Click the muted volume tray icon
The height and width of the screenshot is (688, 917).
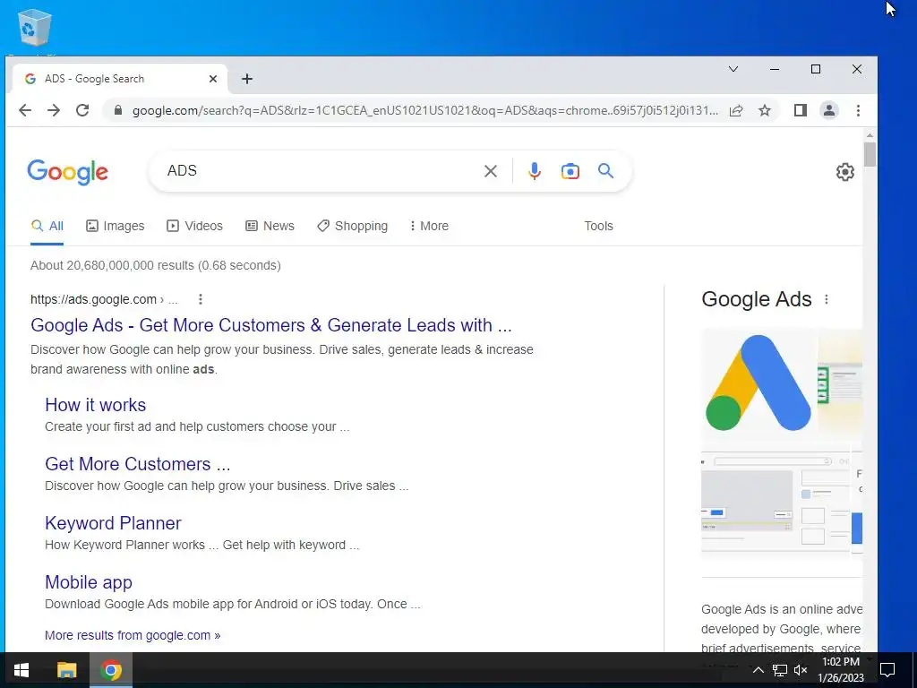801,670
